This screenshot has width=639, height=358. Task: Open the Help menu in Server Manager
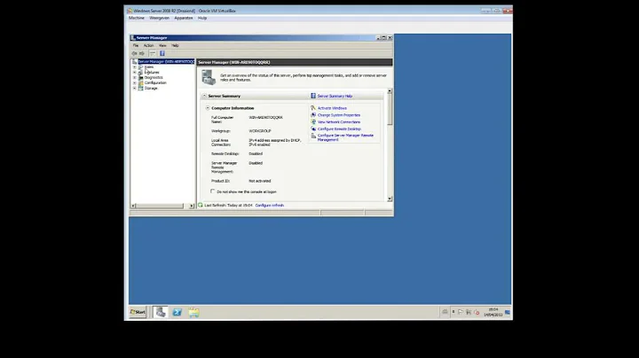click(x=175, y=45)
